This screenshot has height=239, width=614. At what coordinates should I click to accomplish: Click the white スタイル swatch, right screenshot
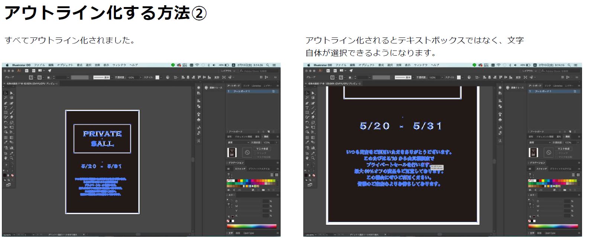click(459, 77)
